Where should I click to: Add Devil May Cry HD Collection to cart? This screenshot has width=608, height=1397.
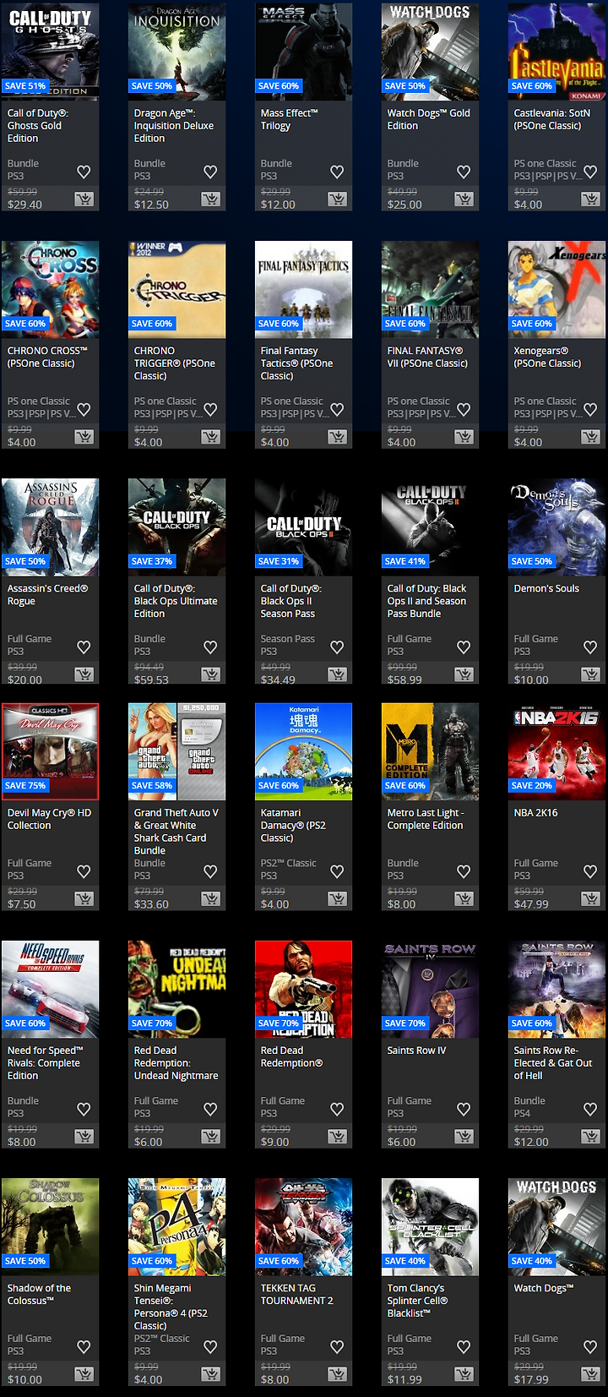[84, 899]
